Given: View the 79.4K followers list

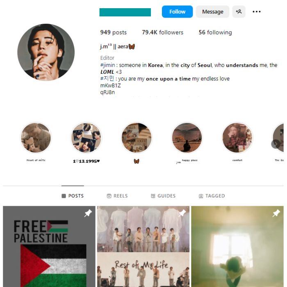Looking at the screenshot, I should (162, 32).
